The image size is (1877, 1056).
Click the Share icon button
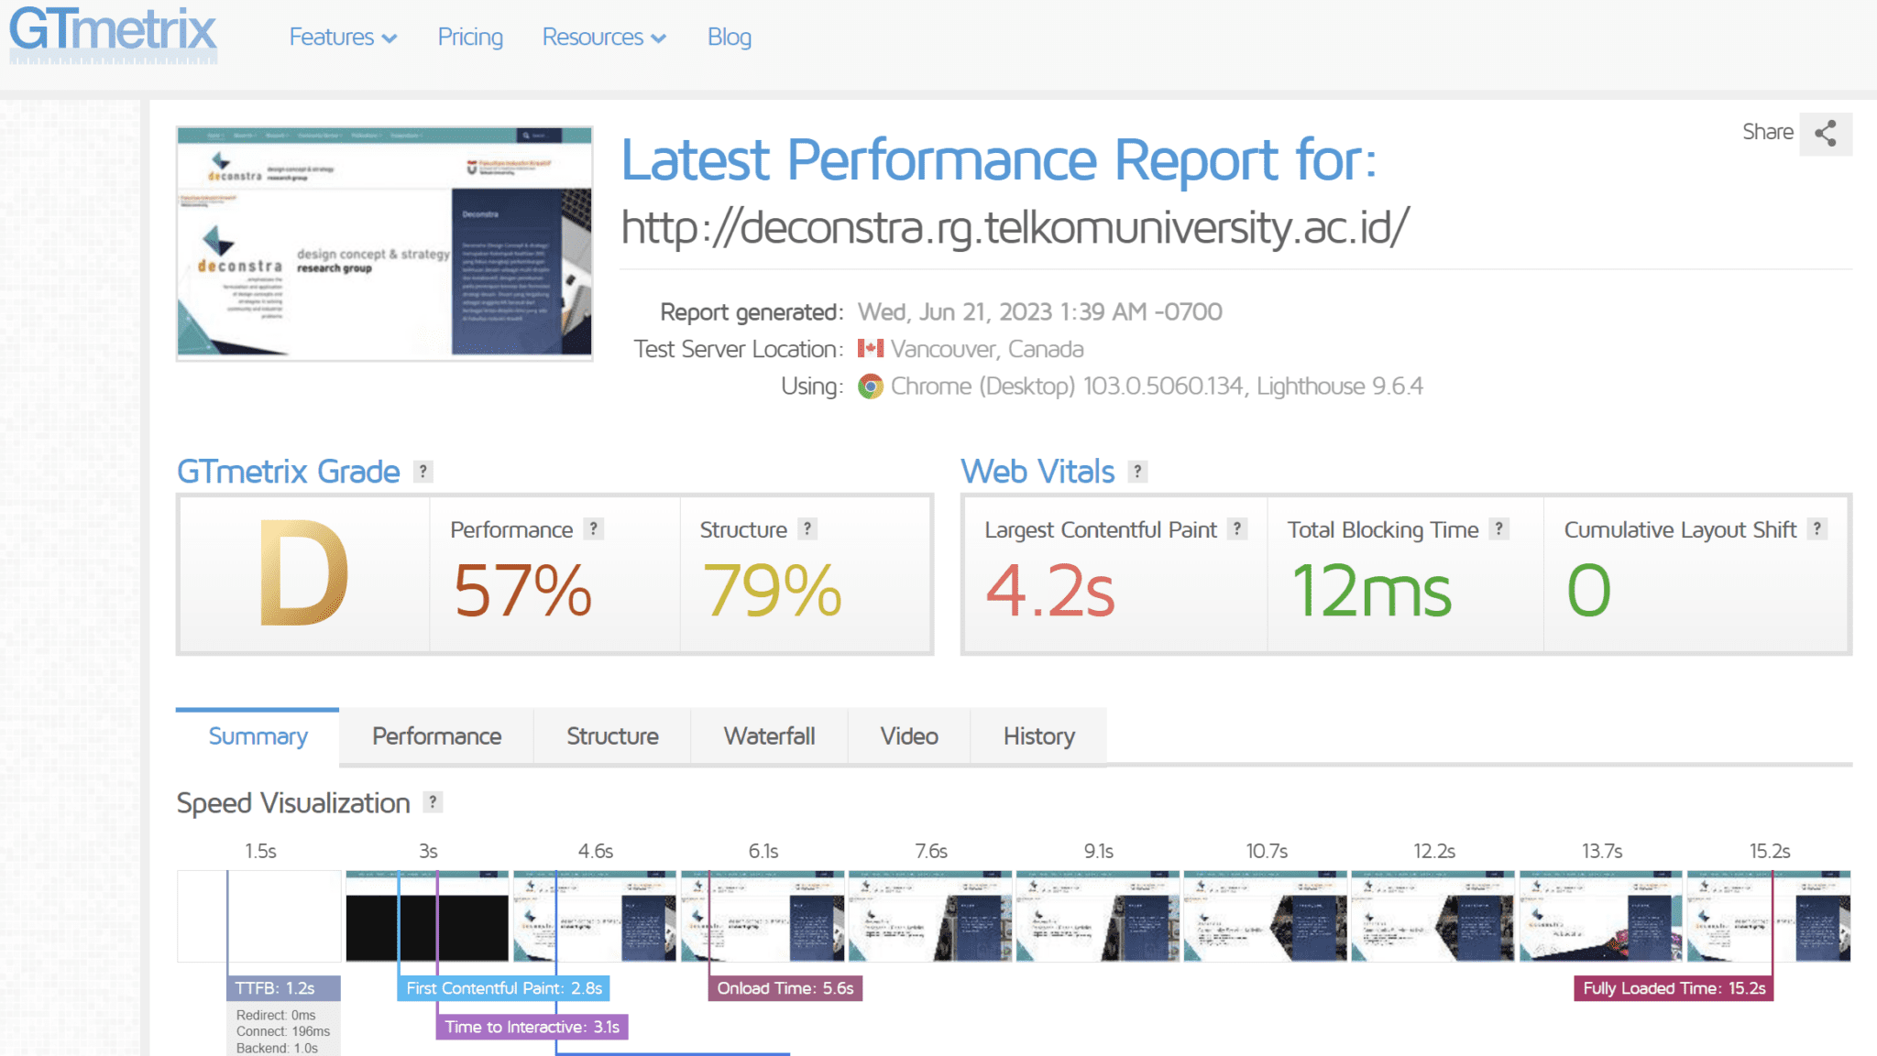pyautogui.click(x=1825, y=134)
